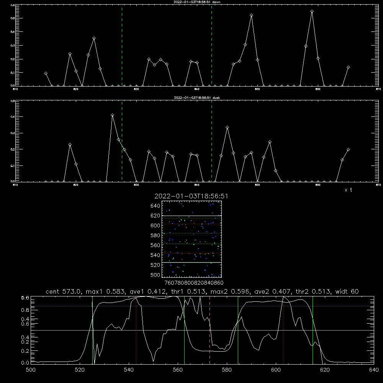The image size is (383, 383).
Task: Click the 'thr2 0.513' value in the stats line
Action: (313, 291)
